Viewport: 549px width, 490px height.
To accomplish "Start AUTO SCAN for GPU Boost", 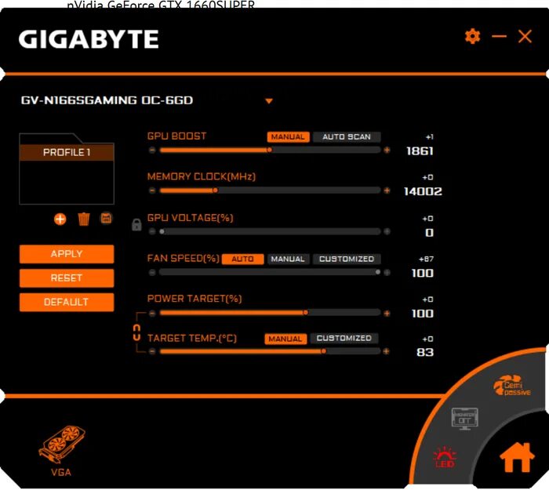I will tap(347, 137).
